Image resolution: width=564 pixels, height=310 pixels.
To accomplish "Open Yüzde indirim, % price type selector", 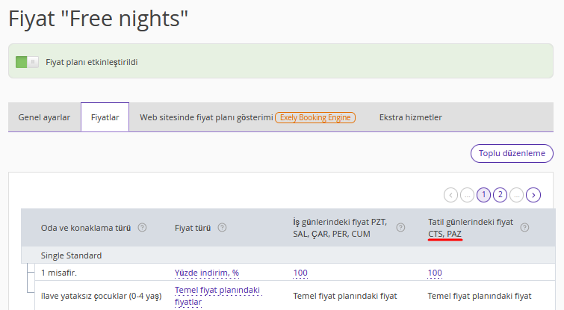I will click(x=207, y=273).
